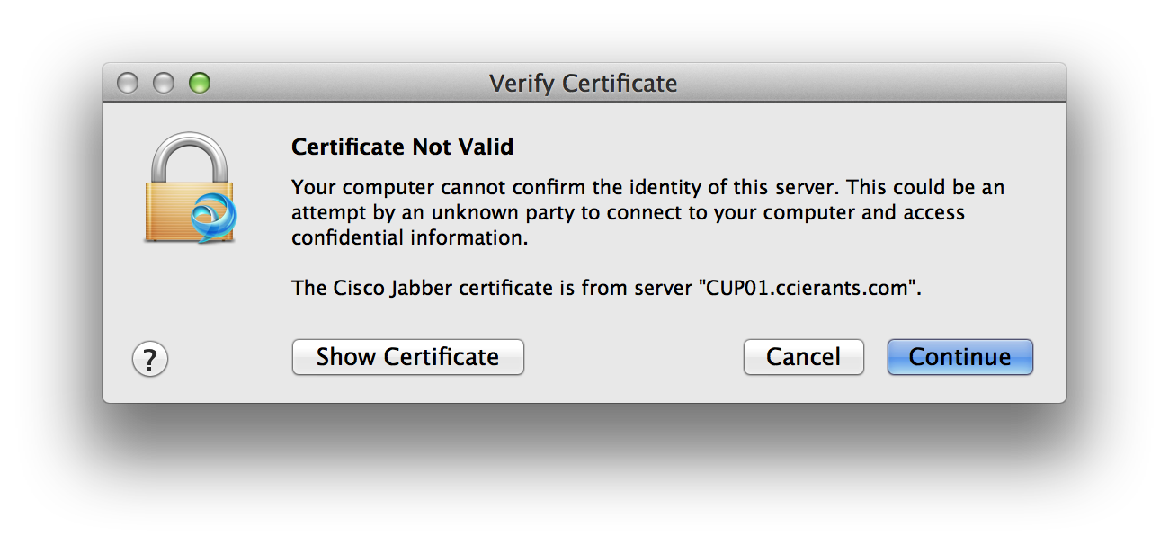Close the dialog with the red button

[129, 84]
